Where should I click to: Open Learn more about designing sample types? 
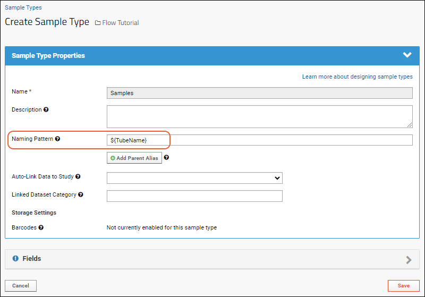tap(357, 77)
